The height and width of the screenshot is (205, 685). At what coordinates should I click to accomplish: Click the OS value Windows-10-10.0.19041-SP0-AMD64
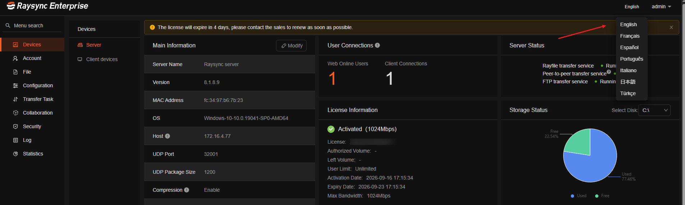point(246,118)
